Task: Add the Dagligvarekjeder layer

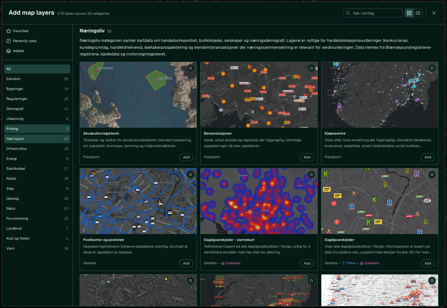Action: pos(428,263)
